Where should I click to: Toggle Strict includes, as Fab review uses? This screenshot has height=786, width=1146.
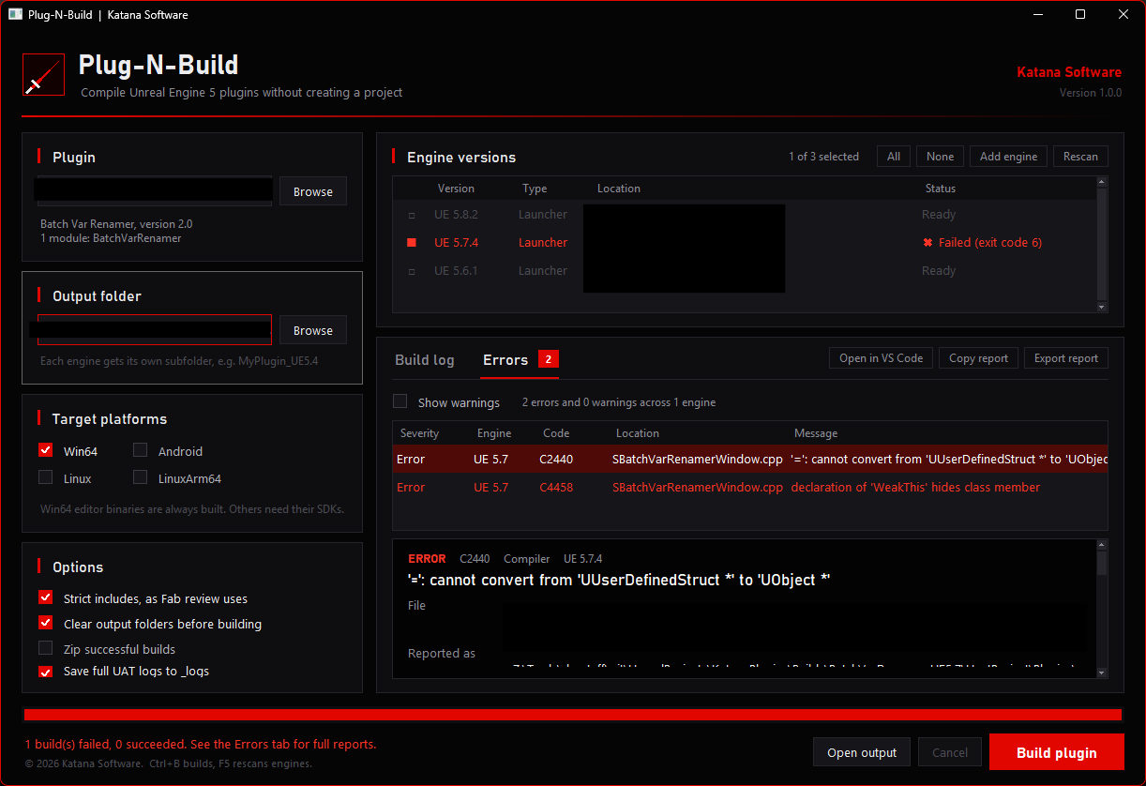point(45,597)
